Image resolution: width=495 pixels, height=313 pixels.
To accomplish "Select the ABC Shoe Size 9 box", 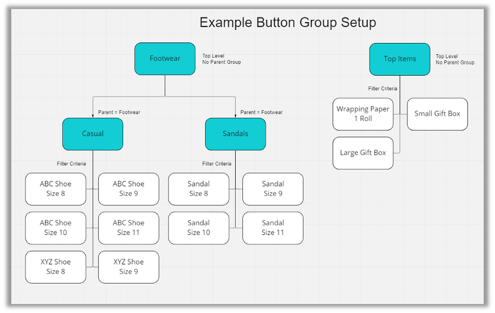I will click(x=128, y=189).
